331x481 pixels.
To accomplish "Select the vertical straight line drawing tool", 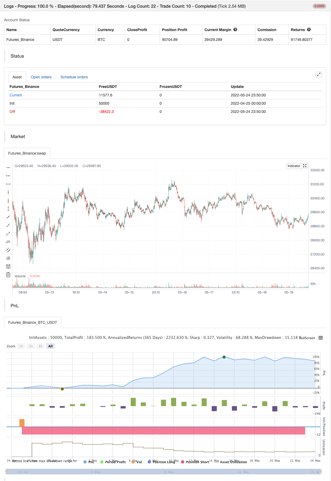I will pyautogui.click(x=8, y=192).
